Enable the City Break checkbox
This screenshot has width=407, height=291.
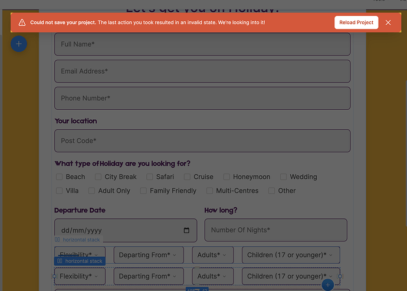98,176
